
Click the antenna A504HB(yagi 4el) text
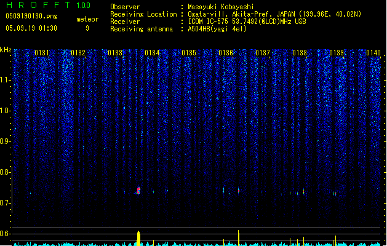(x=217, y=29)
